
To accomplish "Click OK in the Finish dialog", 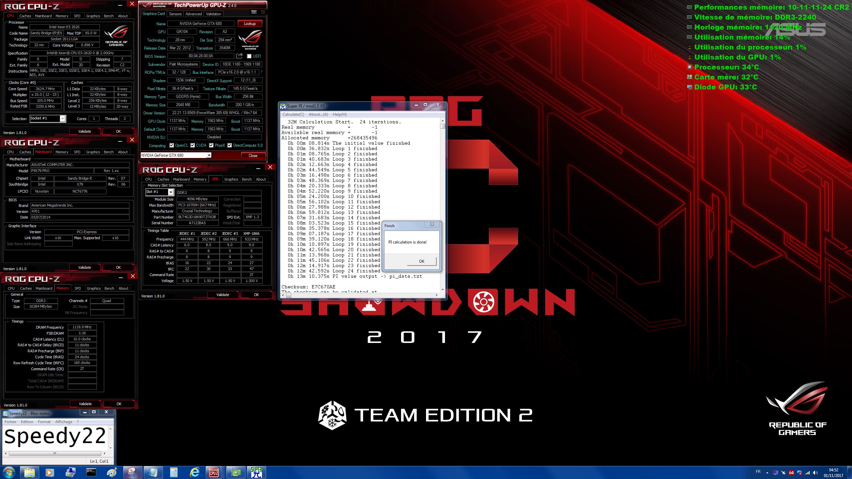I will click(x=422, y=261).
